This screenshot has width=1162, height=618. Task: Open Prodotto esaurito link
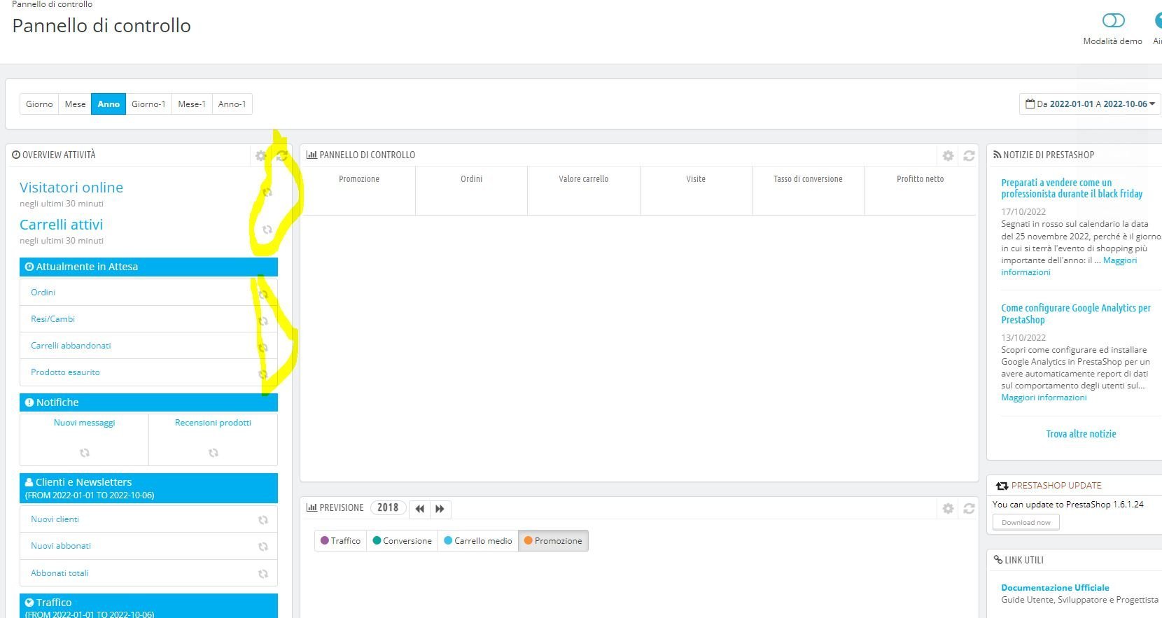click(x=65, y=372)
